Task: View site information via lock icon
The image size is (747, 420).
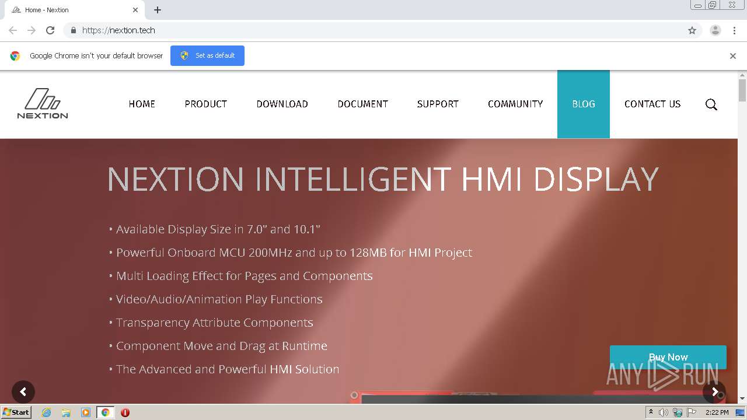Action: tap(73, 30)
